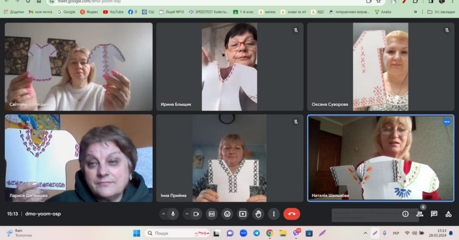Open the YouTube bookmark
The width and height of the screenshot is (459, 240).
(113, 12)
